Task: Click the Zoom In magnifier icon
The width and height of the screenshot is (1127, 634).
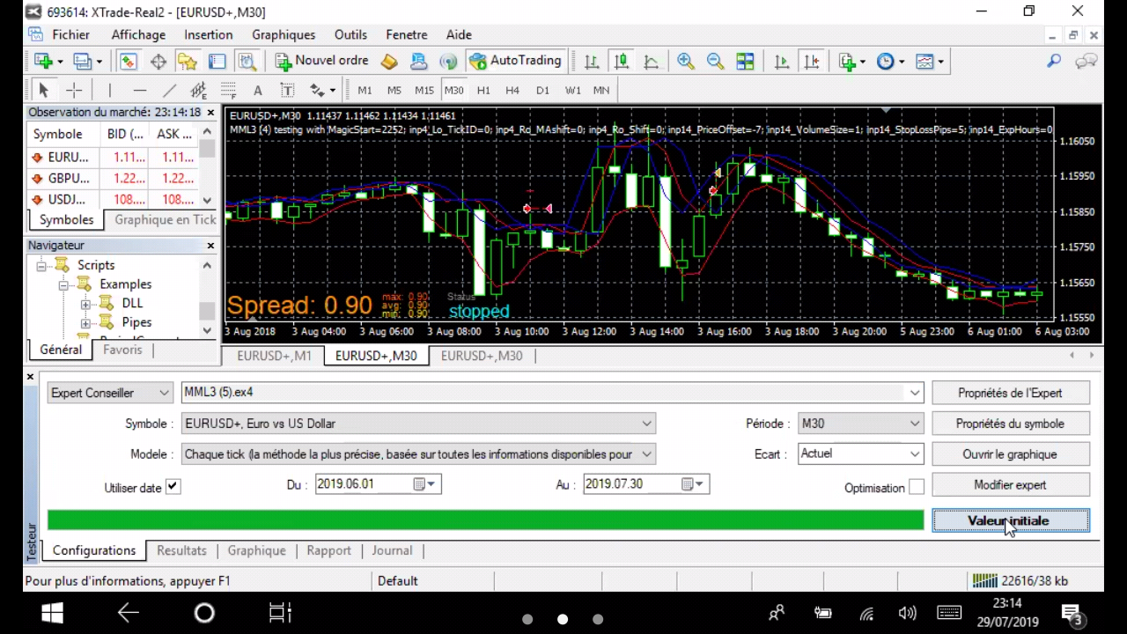Action: point(685,61)
